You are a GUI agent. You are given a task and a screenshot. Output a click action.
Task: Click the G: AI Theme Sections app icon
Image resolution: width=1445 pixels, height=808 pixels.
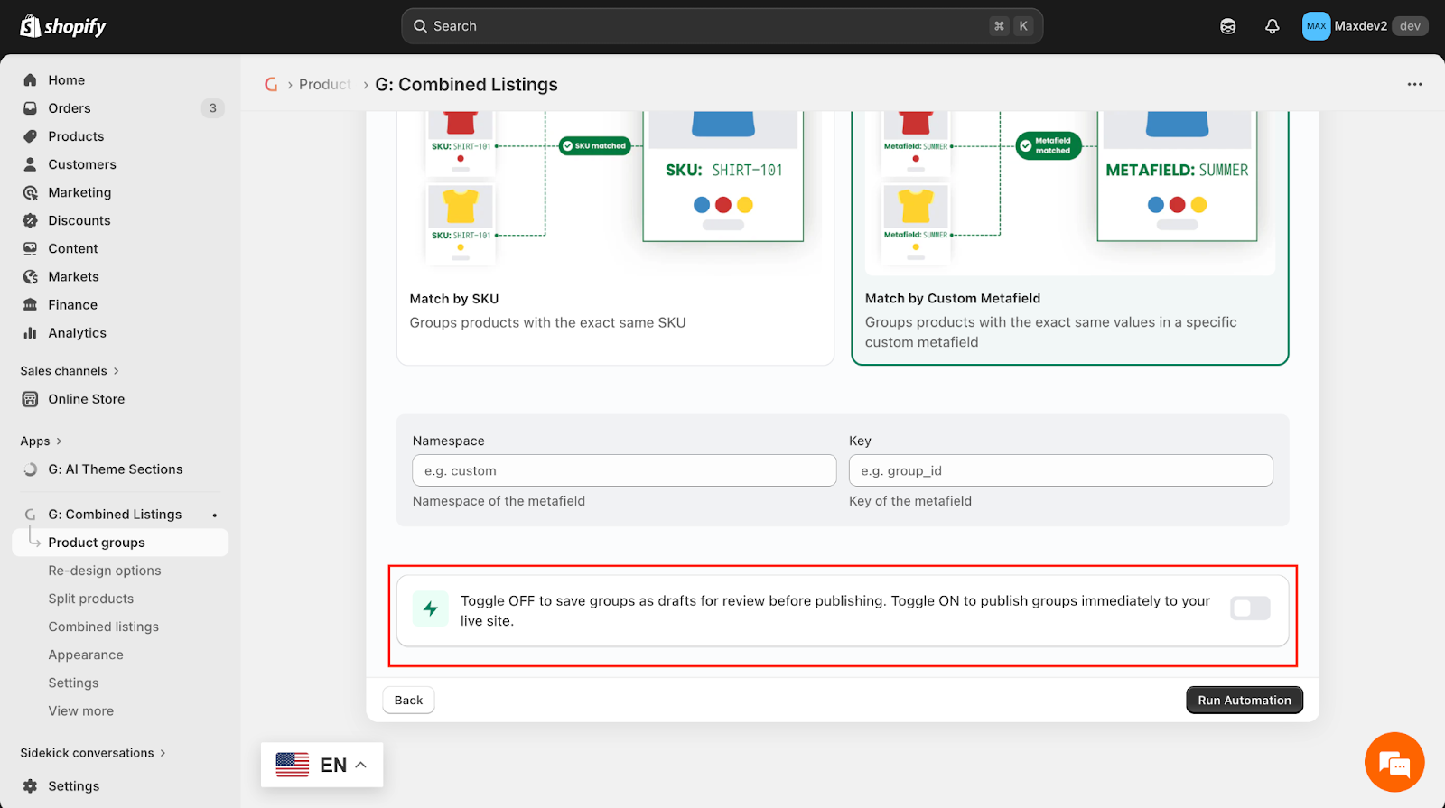[30, 469]
